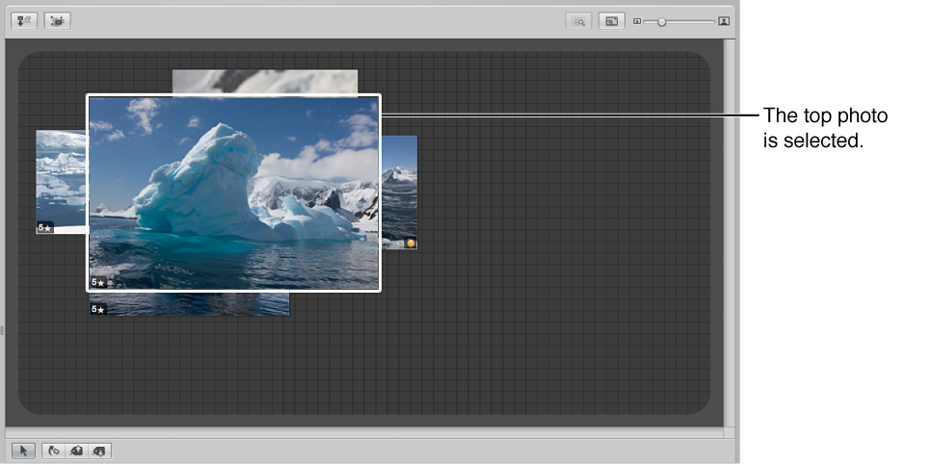Choose the Lift tool

coord(76,451)
